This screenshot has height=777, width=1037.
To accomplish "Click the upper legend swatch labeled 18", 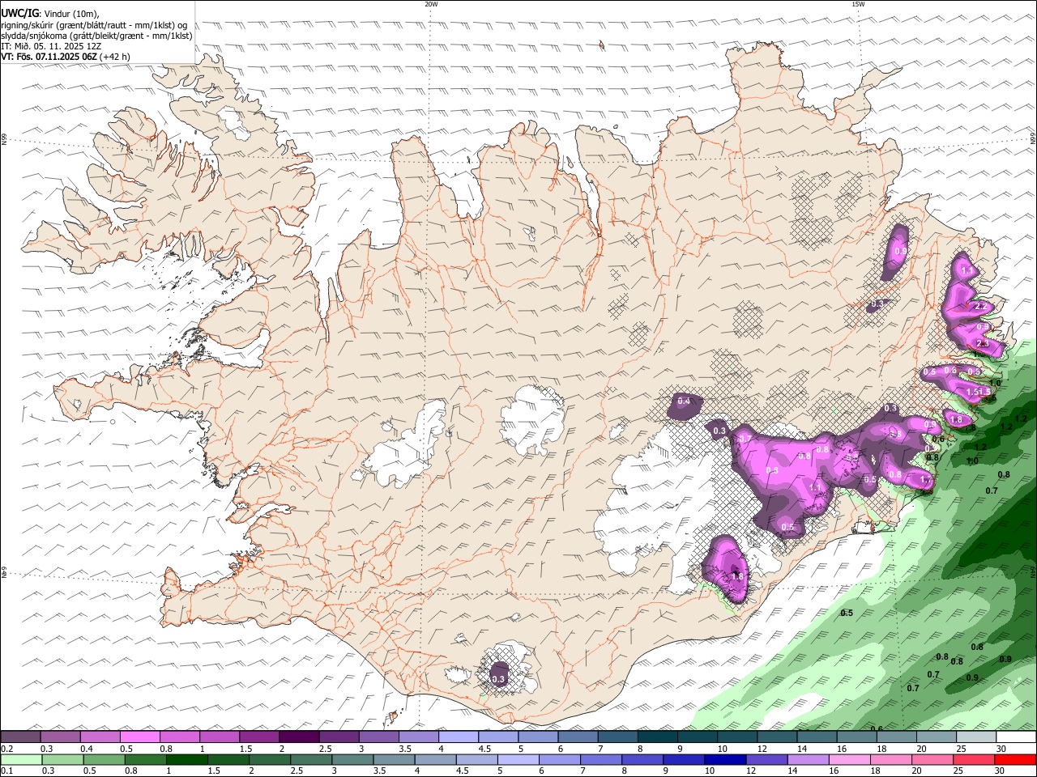I will [x=895, y=737].
